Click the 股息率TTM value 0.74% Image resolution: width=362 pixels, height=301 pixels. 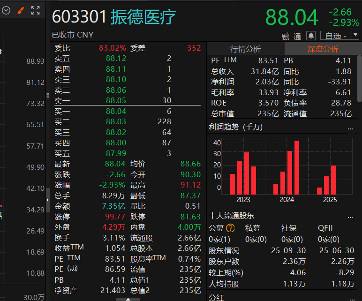[x=189, y=259]
